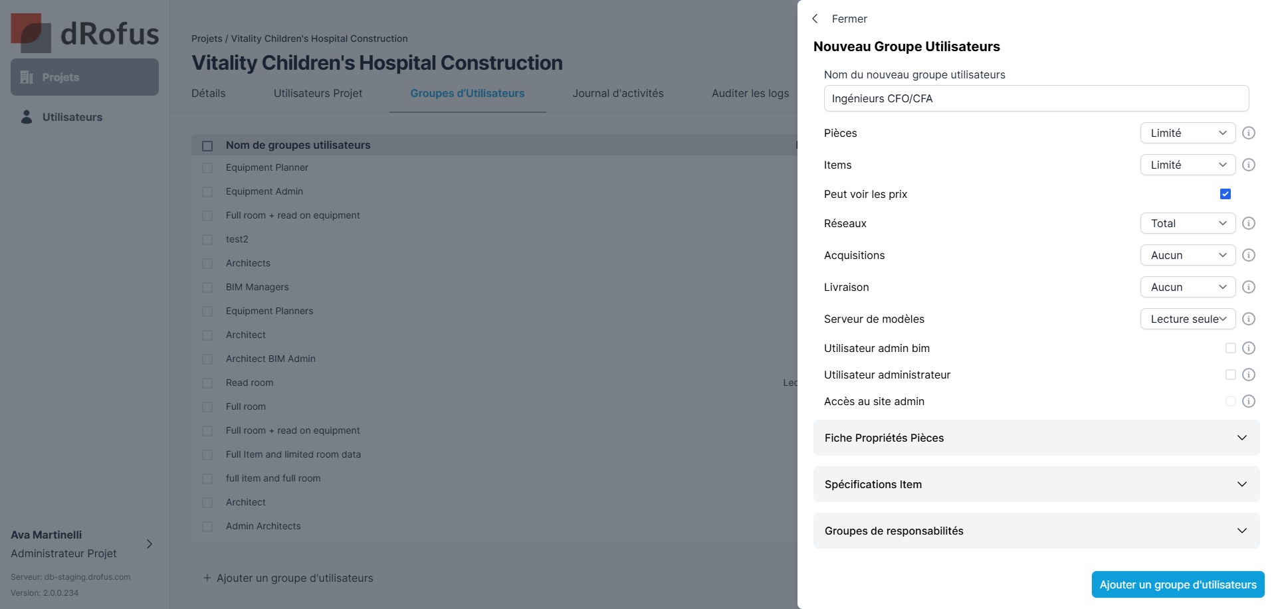The image size is (1276, 609).
Task: Click the back arrow beside Fermer
Action: click(x=815, y=19)
